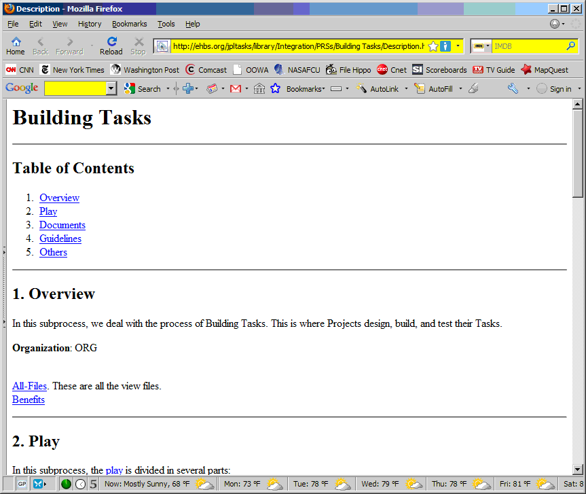Click the Google toolbar wrench settings icon
This screenshot has width=586, height=494.
pyautogui.click(x=513, y=88)
